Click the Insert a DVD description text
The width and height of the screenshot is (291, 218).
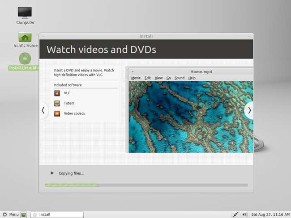point(84,72)
